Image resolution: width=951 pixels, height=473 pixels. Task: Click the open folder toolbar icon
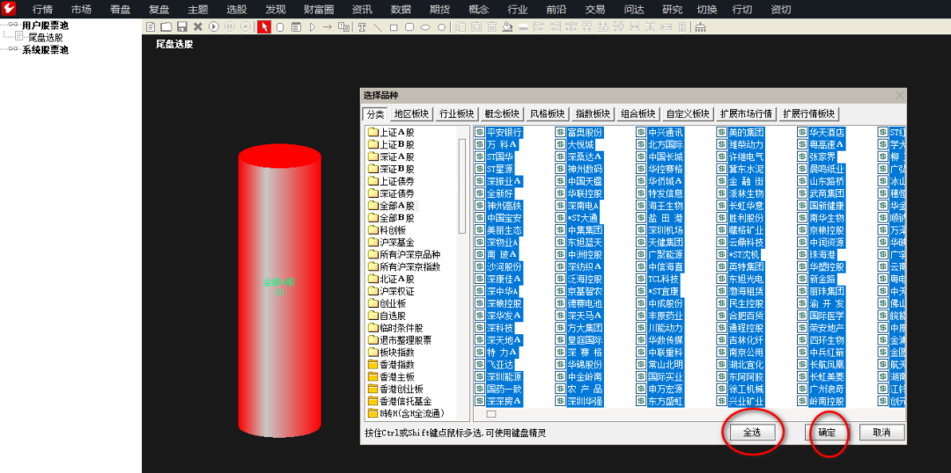166,26
